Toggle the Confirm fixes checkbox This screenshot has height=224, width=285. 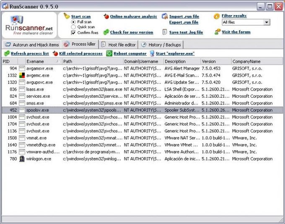tap(73, 33)
